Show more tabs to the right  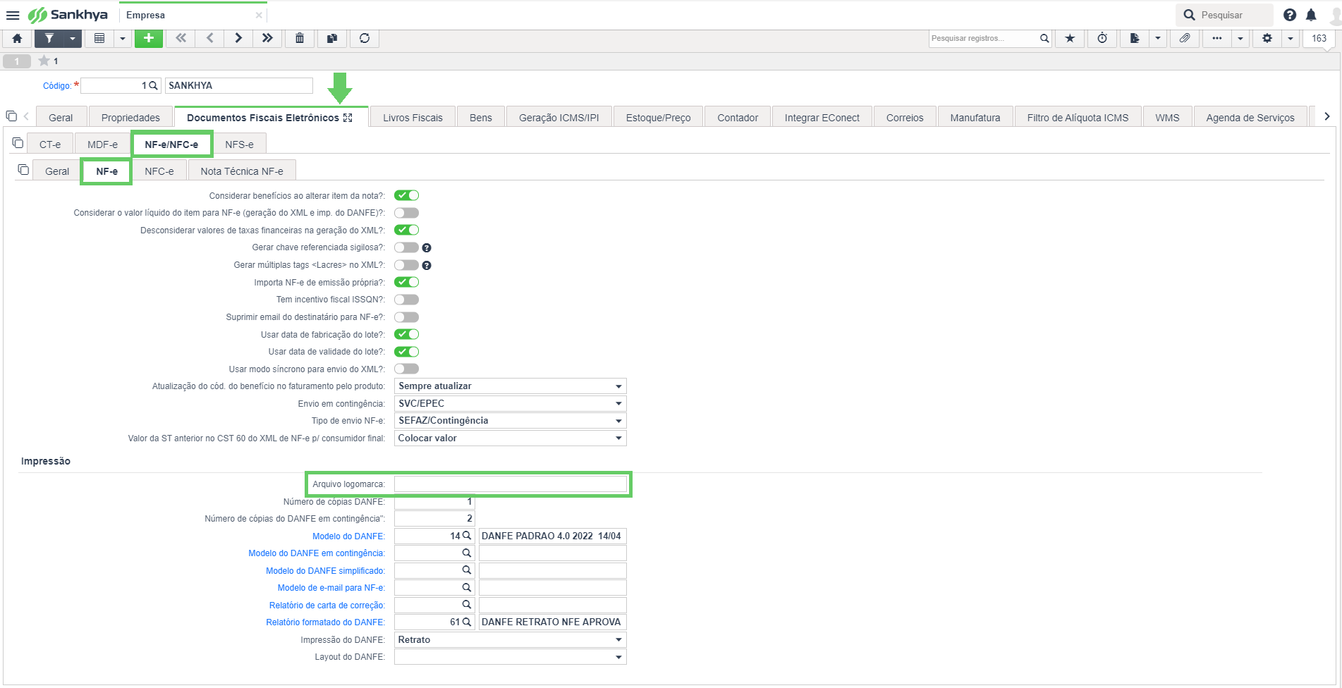click(x=1327, y=116)
